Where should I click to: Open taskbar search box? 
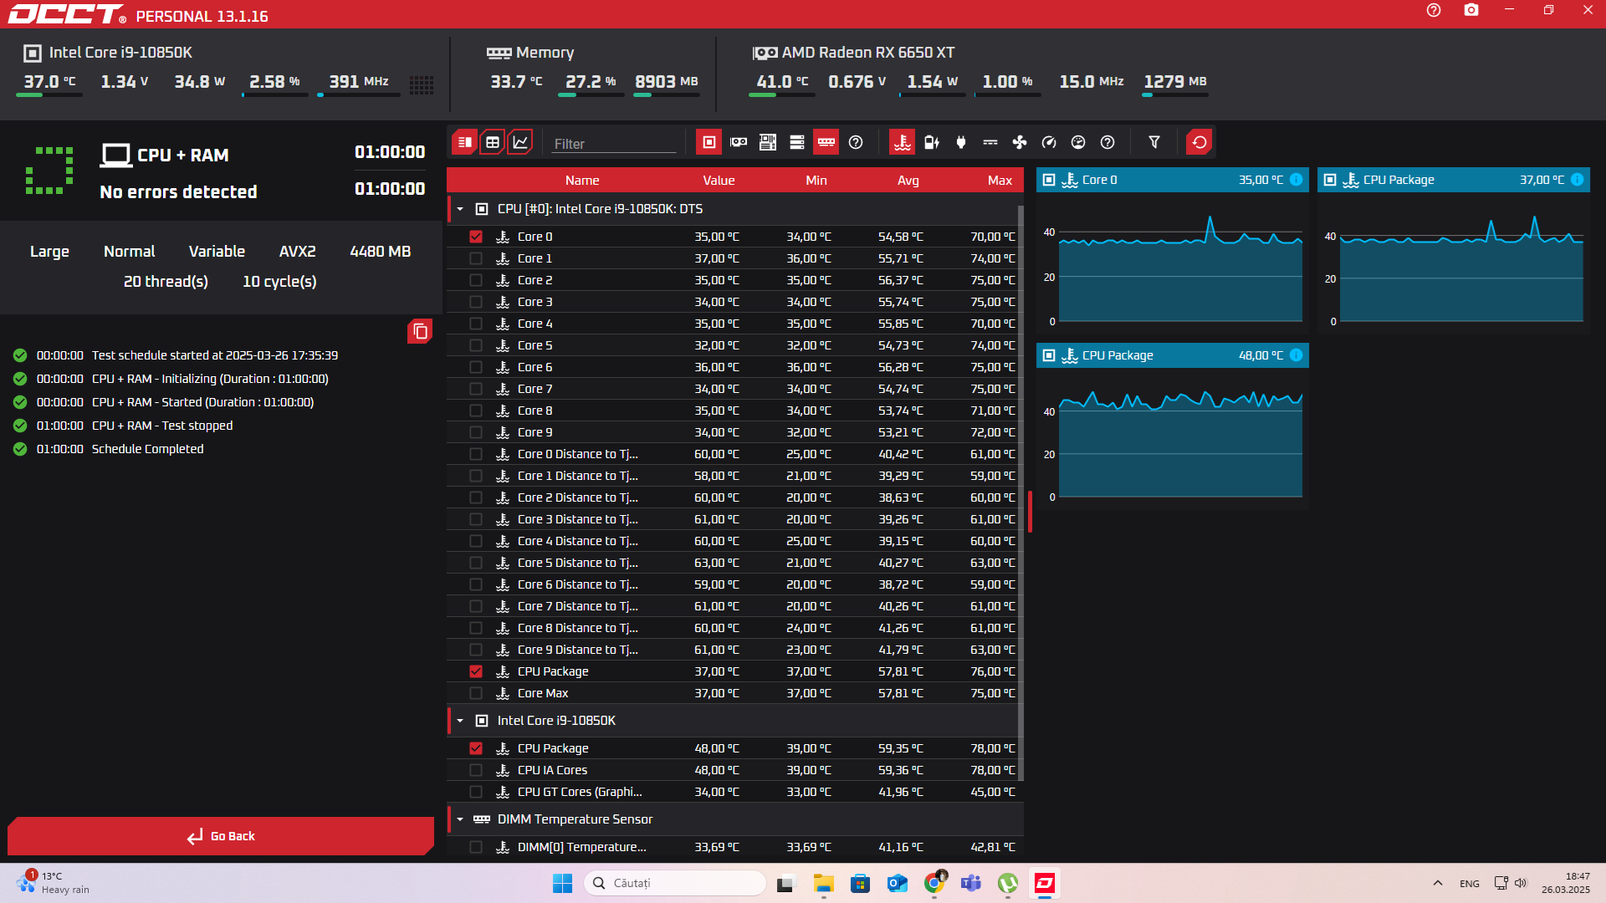tap(674, 883)
